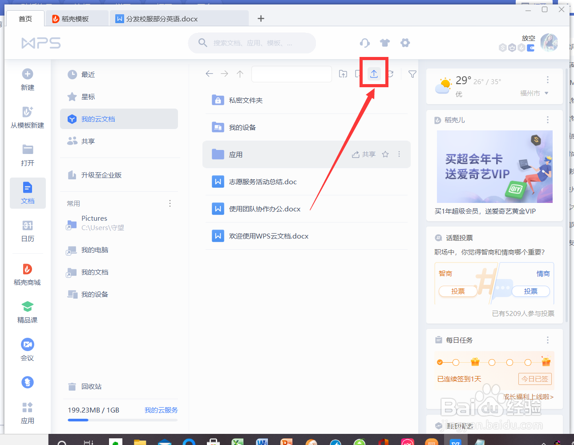Open the 会议 meetings icon in sidebar

point(27,349)
